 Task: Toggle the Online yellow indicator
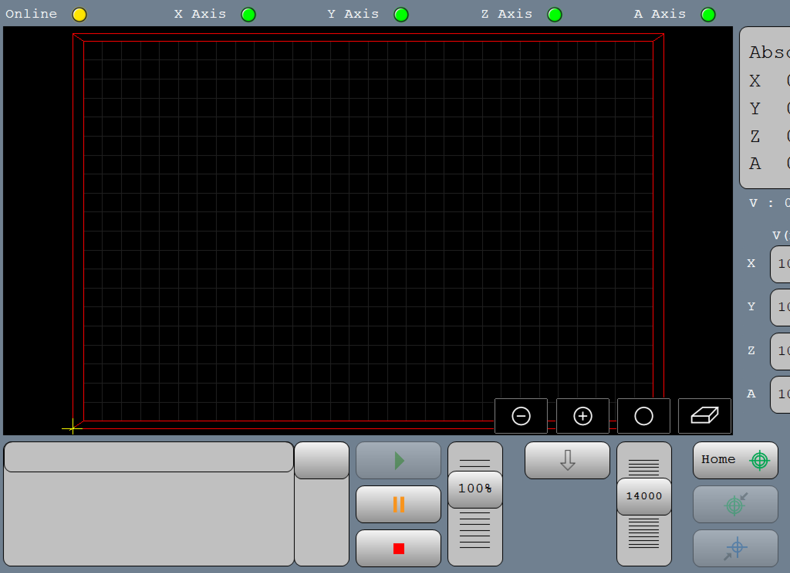pos(79,15)
